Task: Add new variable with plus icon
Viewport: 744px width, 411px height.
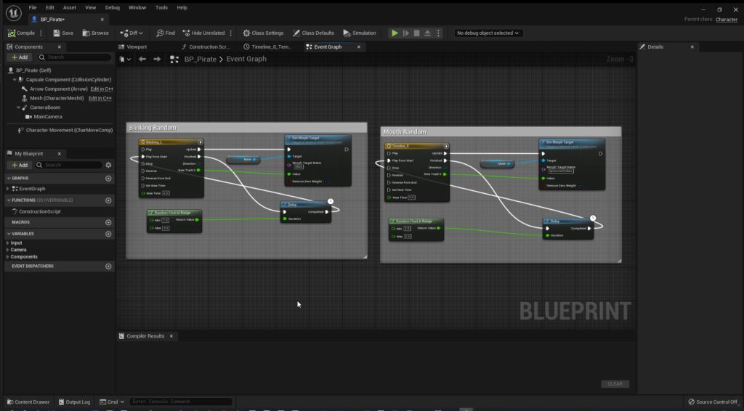Action: 108,234
